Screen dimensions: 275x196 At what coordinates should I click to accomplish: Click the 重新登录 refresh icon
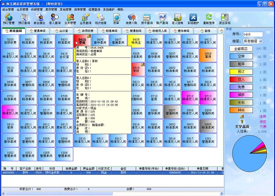(209, 19)
